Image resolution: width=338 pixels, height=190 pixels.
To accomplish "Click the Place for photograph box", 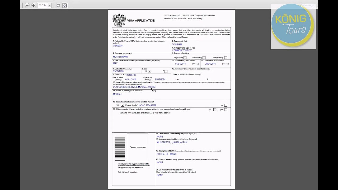I will point(138,147).
